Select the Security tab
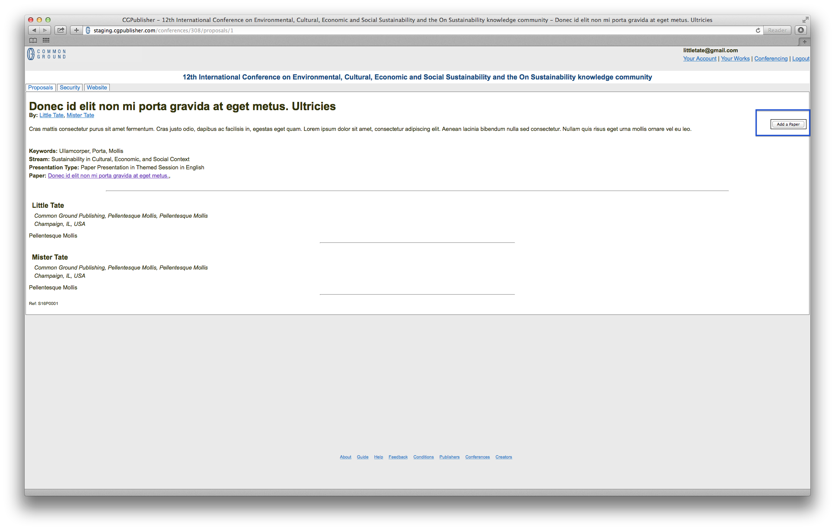 [x=69, y=87]
